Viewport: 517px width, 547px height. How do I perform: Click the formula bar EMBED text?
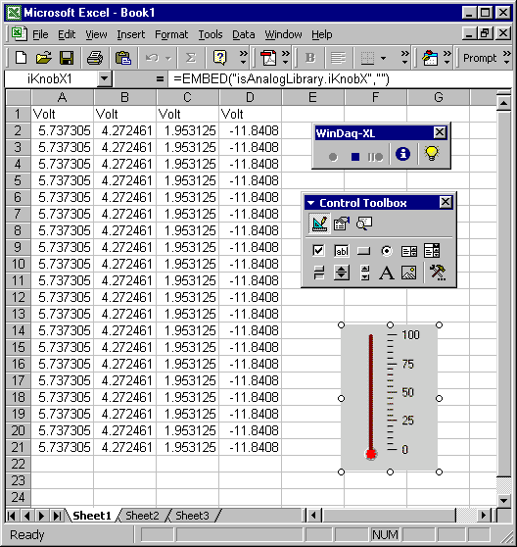[281, 79]
